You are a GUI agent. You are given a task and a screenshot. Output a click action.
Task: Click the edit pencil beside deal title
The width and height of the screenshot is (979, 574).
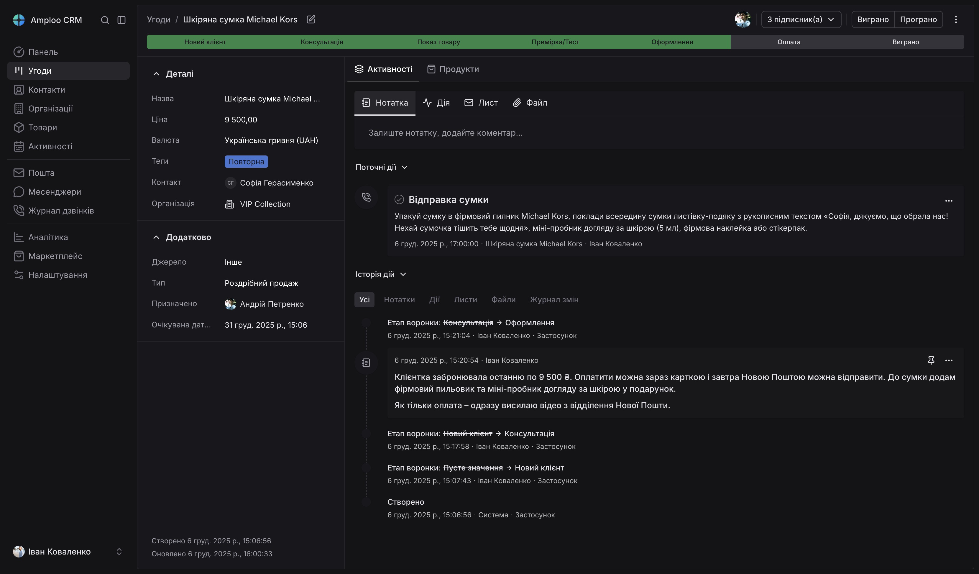311,19
